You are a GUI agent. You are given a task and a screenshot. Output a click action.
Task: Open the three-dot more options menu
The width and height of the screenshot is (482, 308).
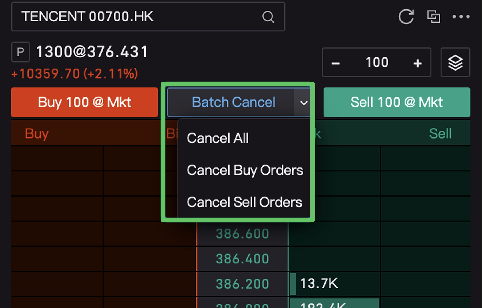461,17
